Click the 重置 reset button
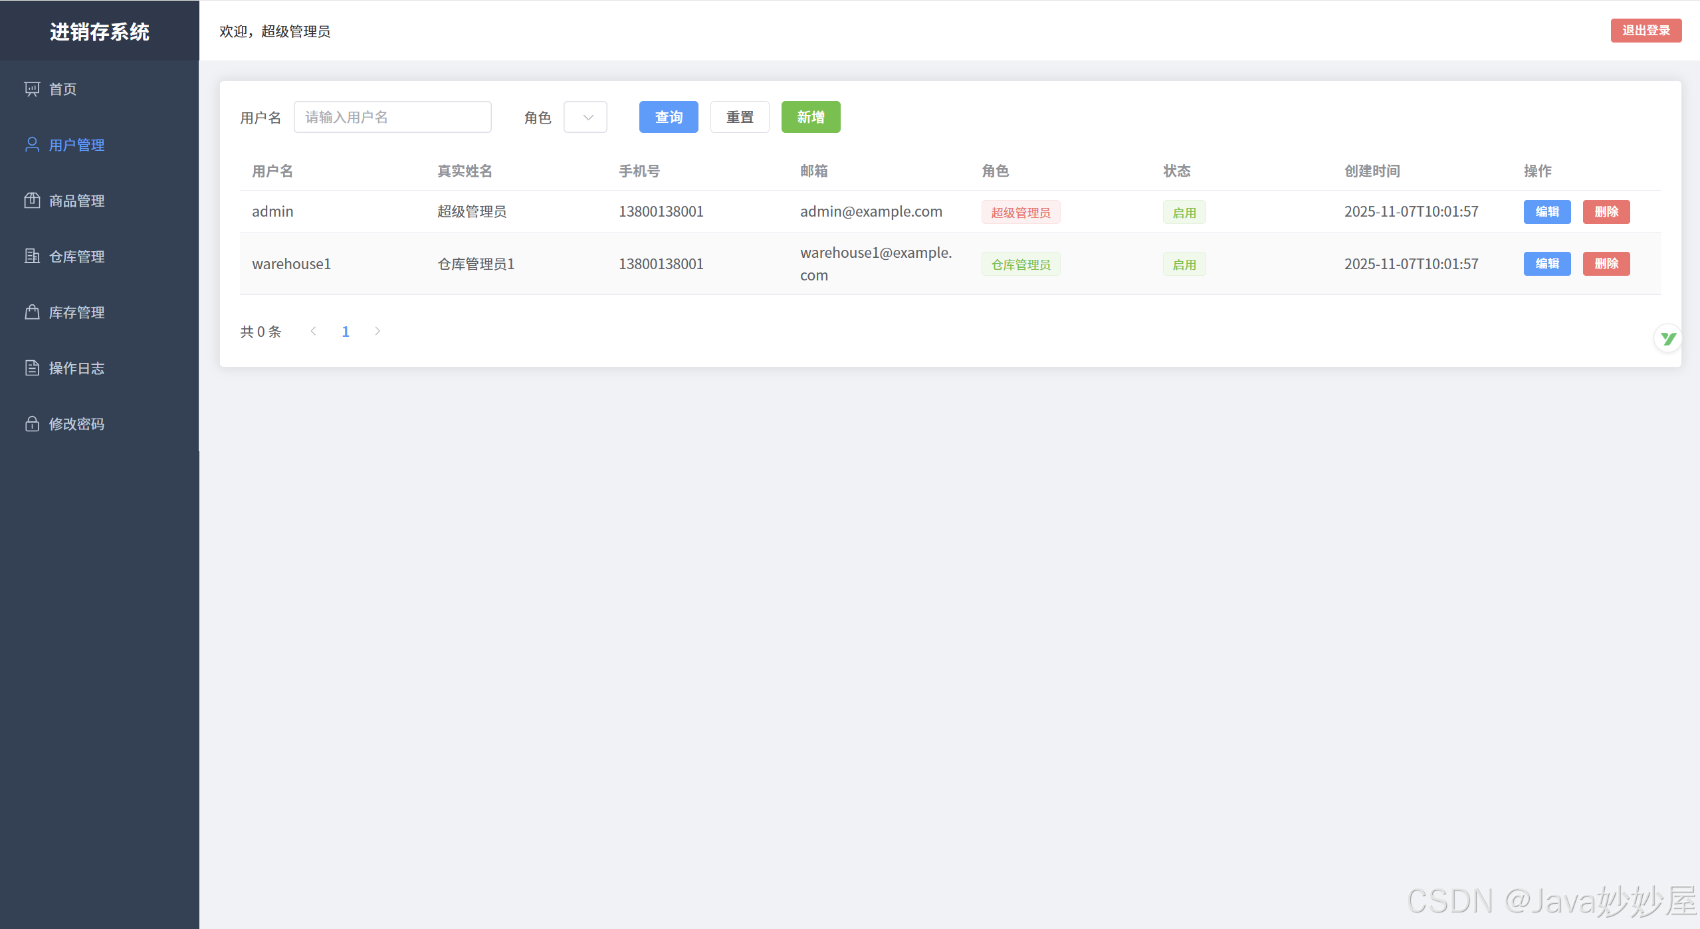The width and height of the screenshot is (1700, 929). pyautogui.click(x=740, y=117)
